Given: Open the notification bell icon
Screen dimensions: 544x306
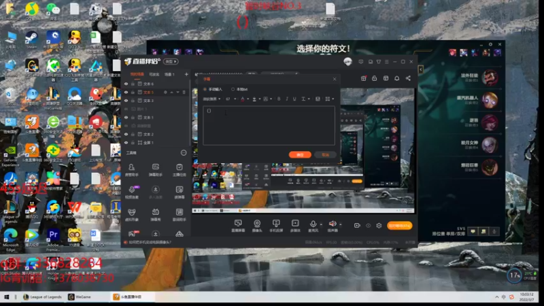Looking at the screenshot, I should point(397,78).
